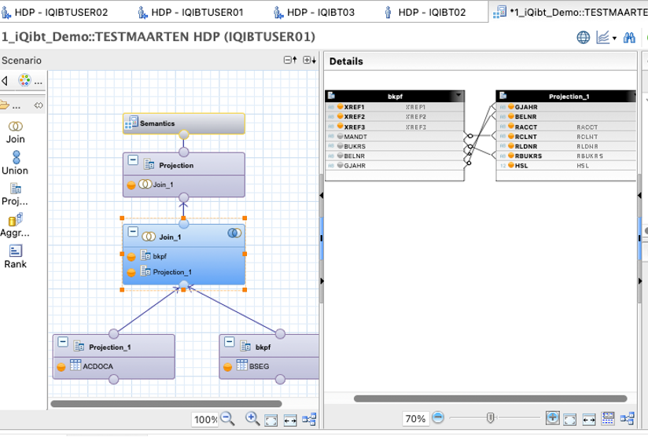
Task: Open dropdown arrow next to lineage chart icon
Action: coord(614,39)
